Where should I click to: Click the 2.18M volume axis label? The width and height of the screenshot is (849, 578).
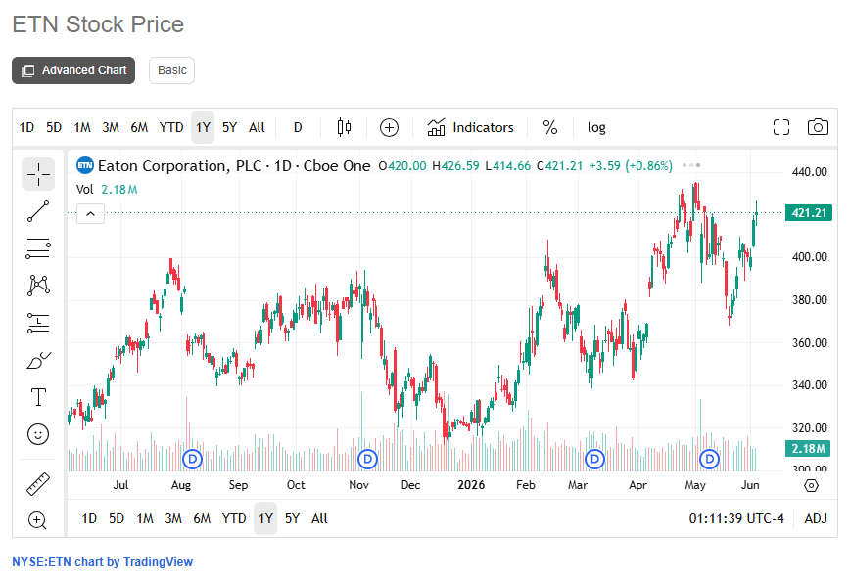pyautogui.click(x=809, y=448)
